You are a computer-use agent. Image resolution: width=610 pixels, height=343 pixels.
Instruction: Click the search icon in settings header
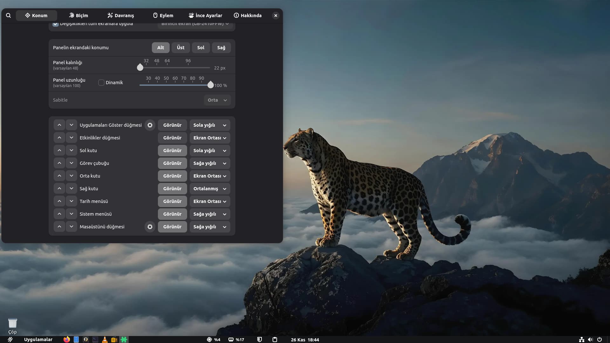tap(9, 15)
